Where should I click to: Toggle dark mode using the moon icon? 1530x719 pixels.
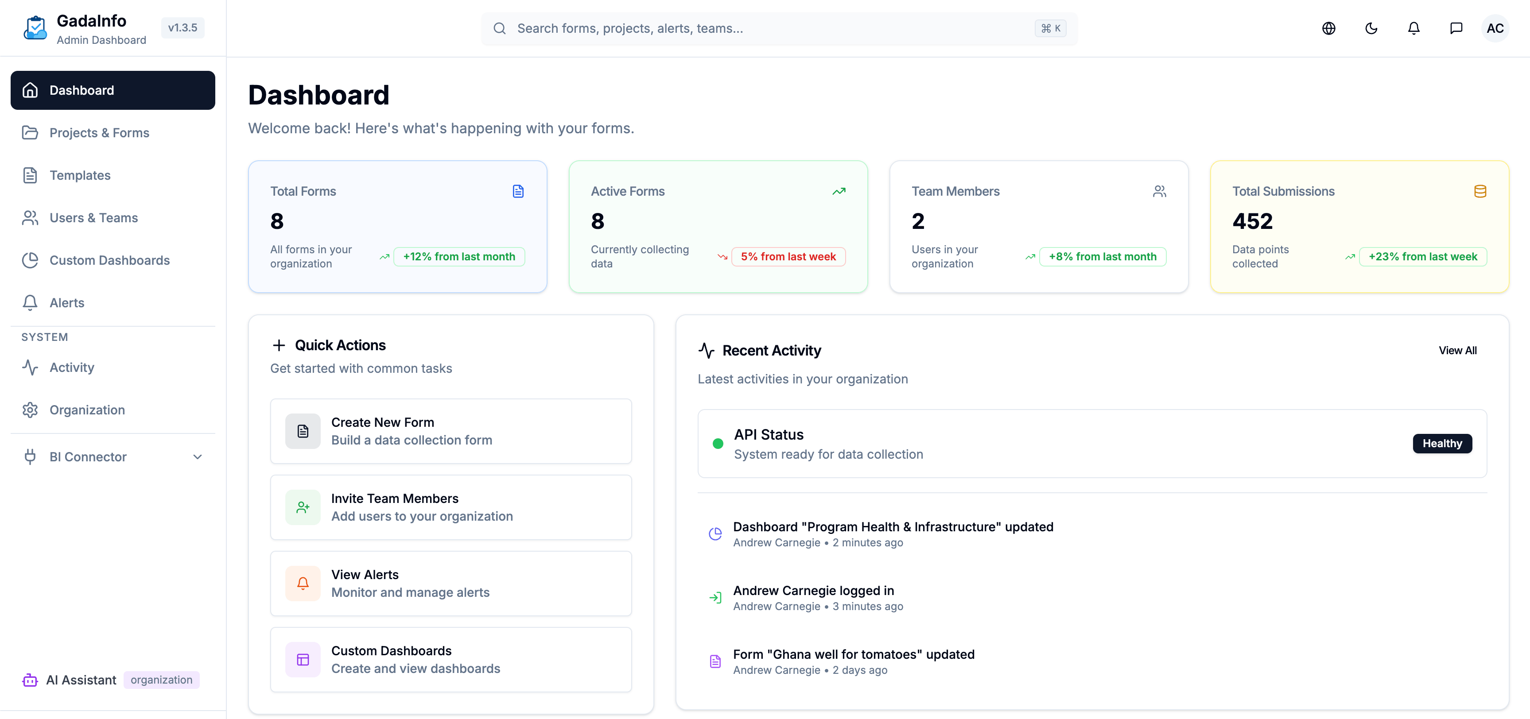pos(1371,28)
